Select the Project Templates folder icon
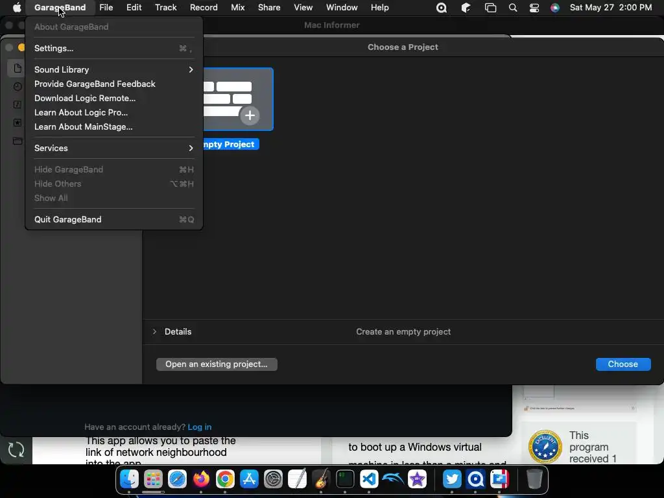Image resolution: width=664 pixels, height=498 pixels. (18, 141)
